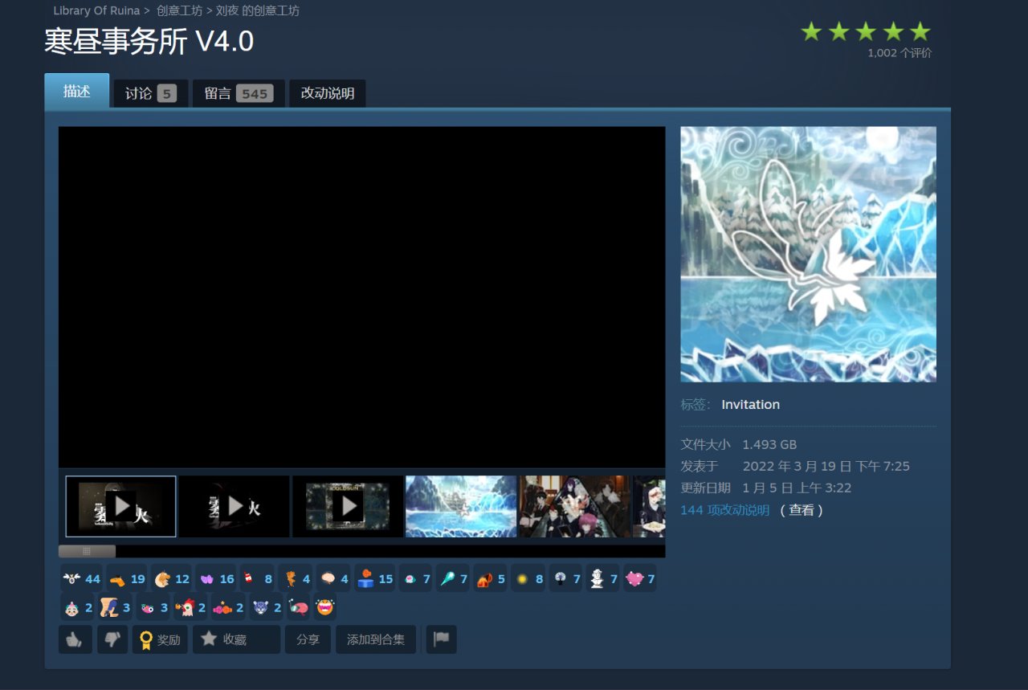Click the 1,002 个评价 text
This screenshot has width=1028, height=690.
(899, 53)
